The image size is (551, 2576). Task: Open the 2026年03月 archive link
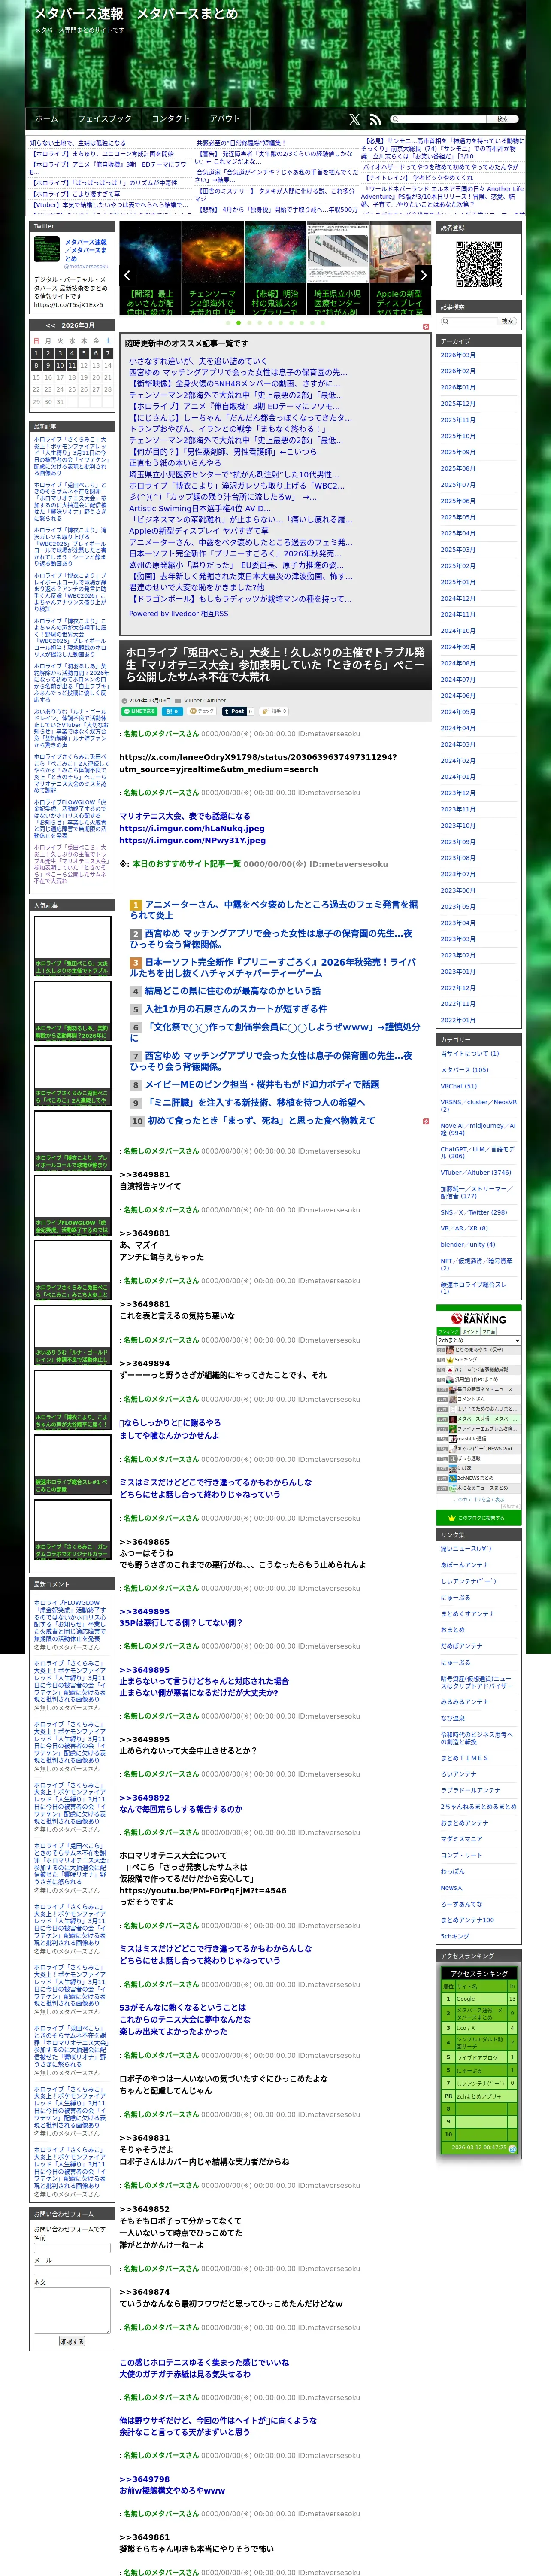458,355
